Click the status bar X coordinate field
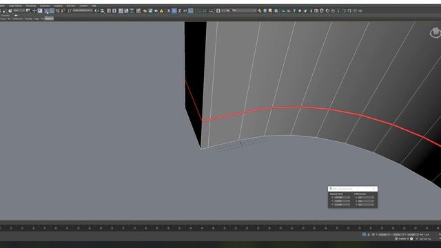Viewport: 441px width, 248px height. point(384,234)
